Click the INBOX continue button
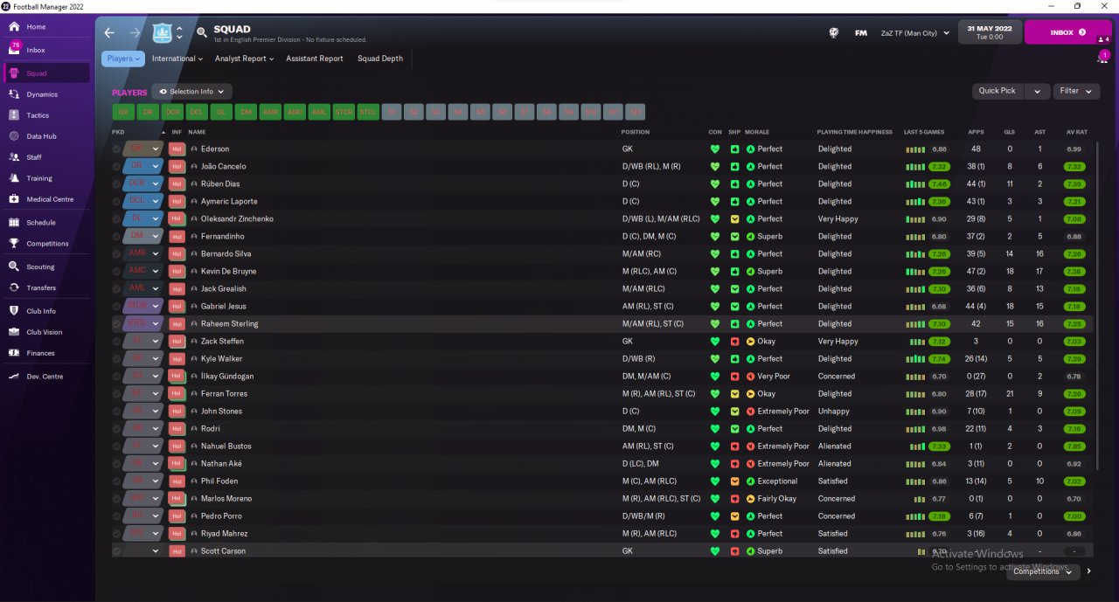Viewport: 1119px width, 602px height. click(x=1068, y=32)
